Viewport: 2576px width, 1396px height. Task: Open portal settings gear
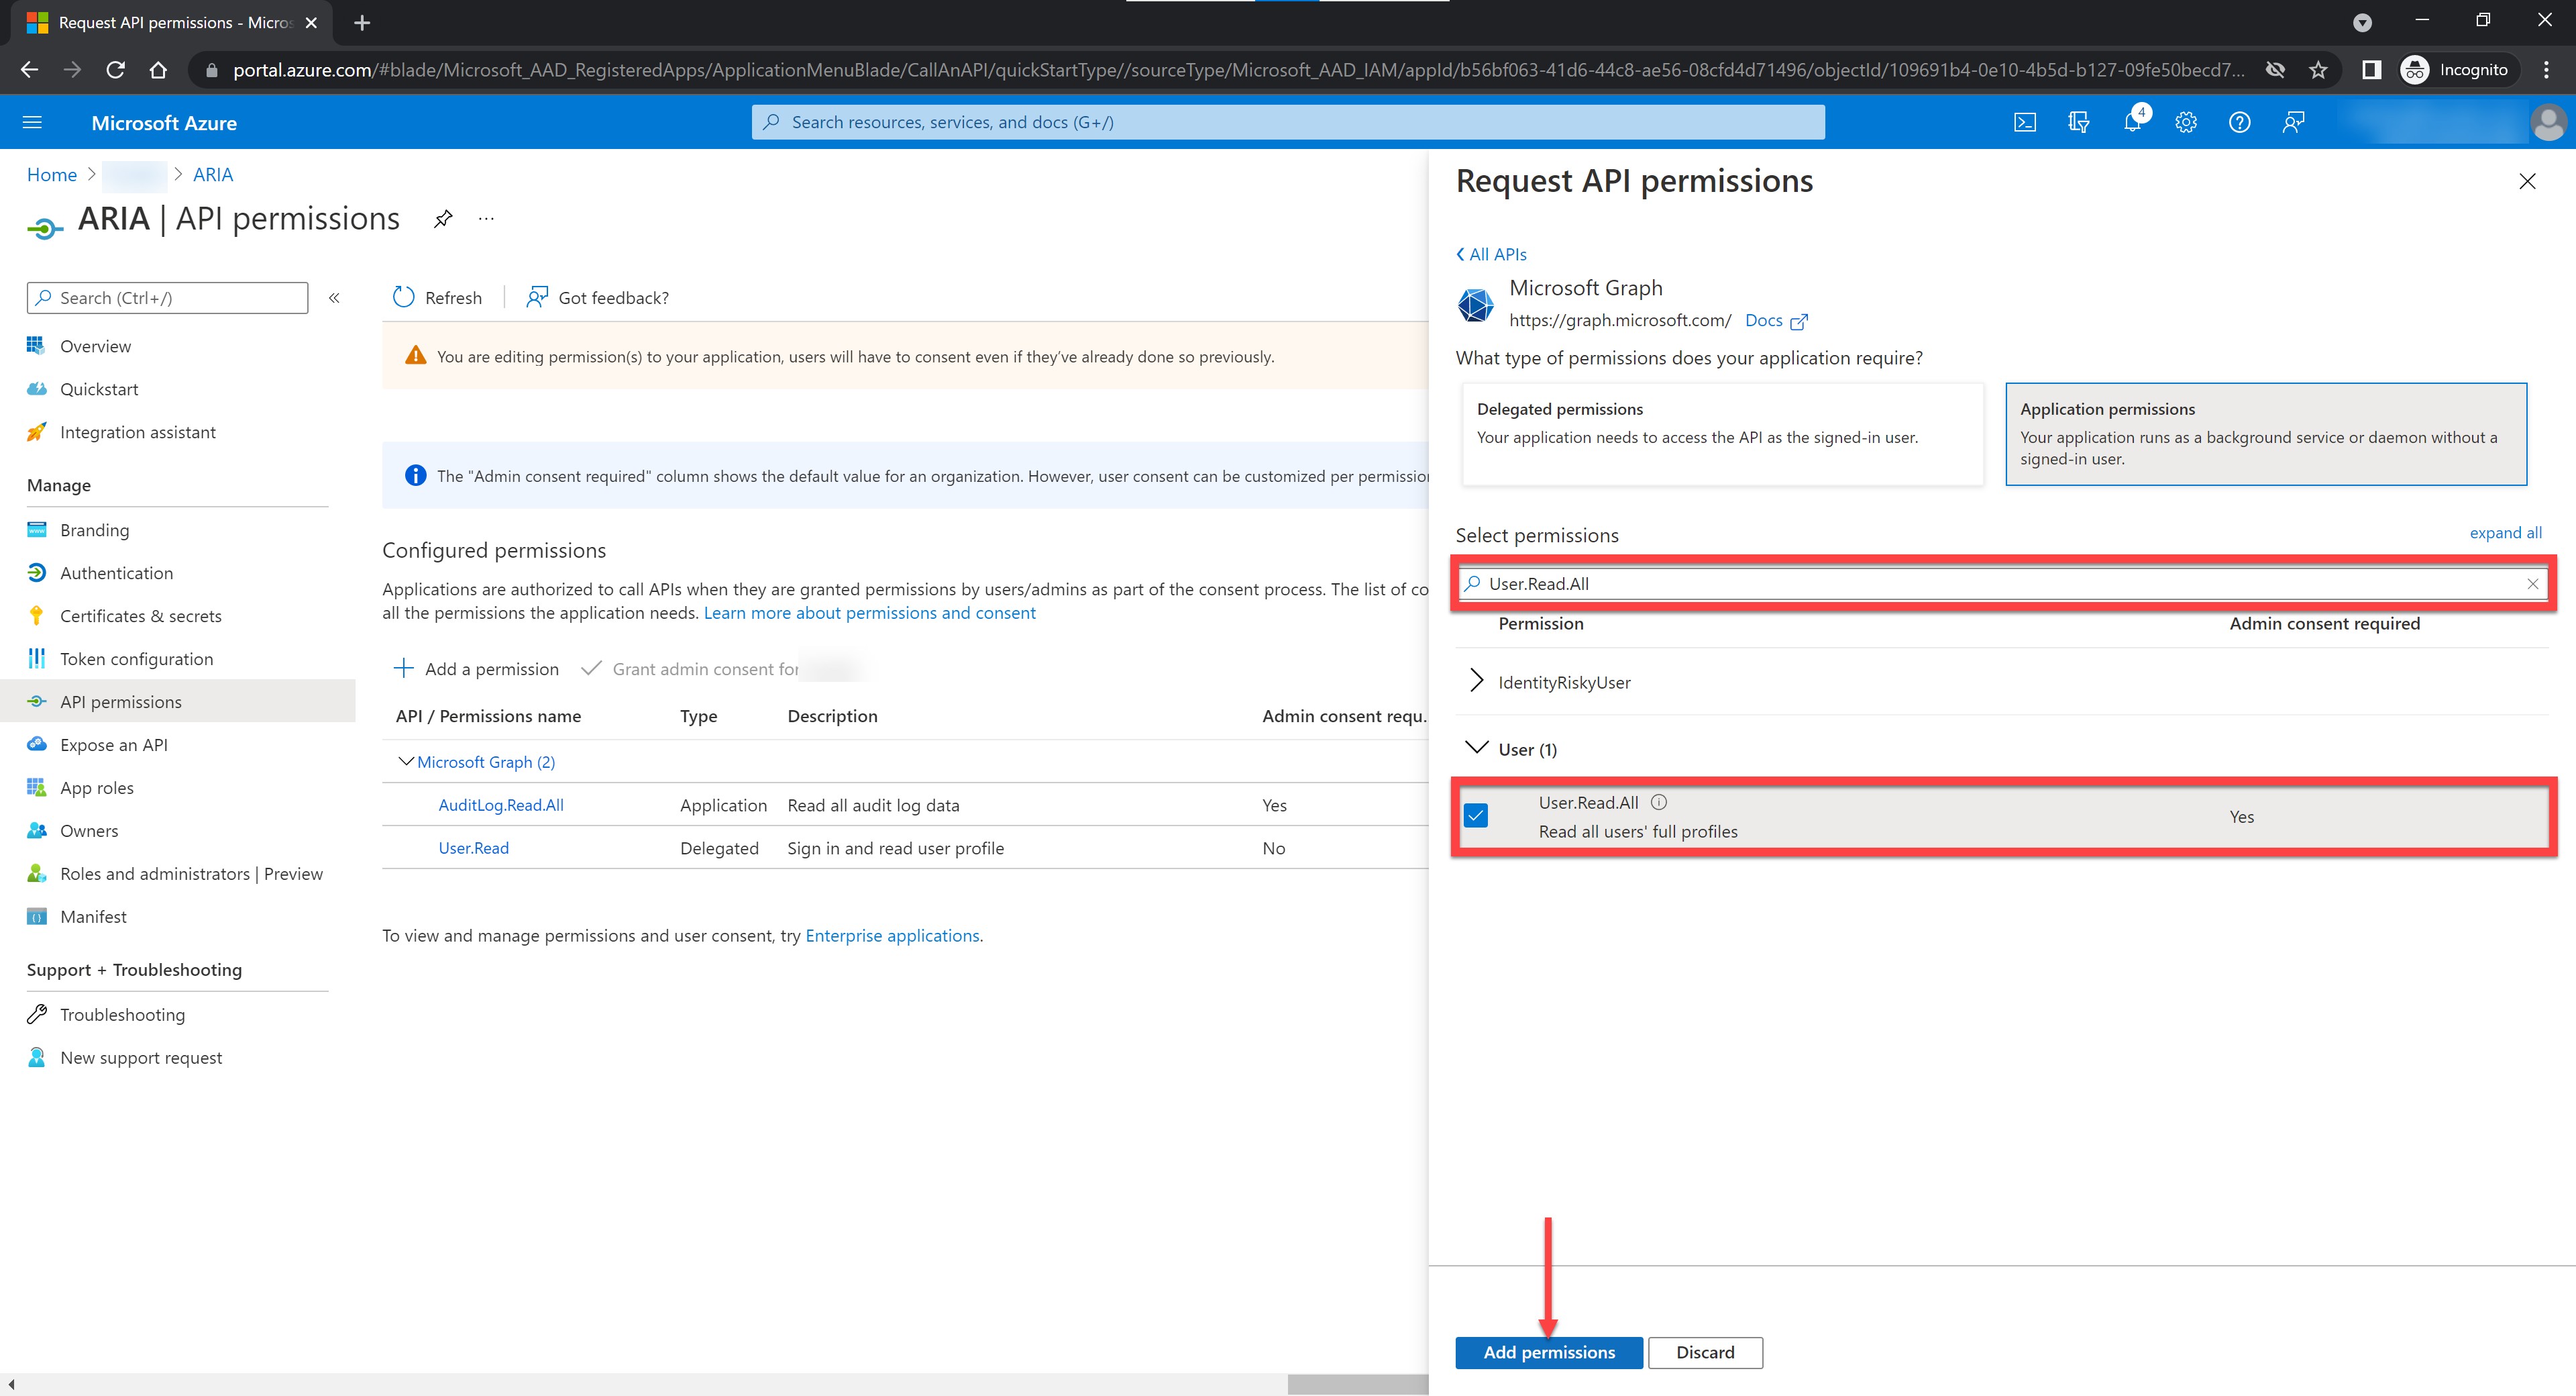[x=2186, y=122]
